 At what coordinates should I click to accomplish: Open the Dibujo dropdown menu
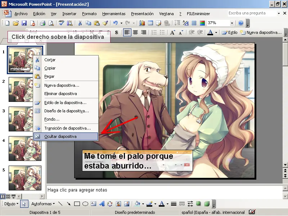(11, 204)
